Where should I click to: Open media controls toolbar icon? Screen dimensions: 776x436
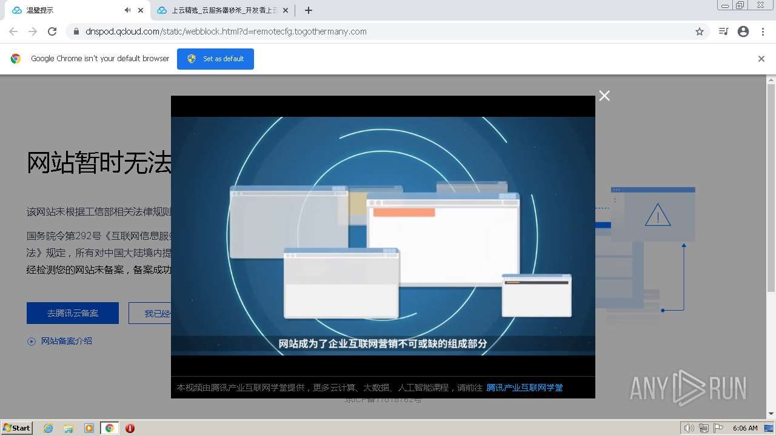point(723,31)
